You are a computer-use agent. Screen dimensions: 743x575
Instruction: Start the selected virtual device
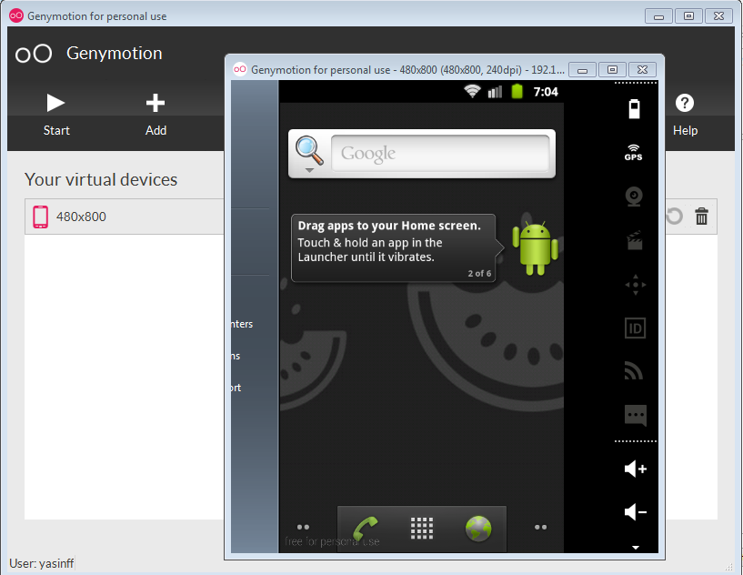pyautogui.click(x=56, y=113)
